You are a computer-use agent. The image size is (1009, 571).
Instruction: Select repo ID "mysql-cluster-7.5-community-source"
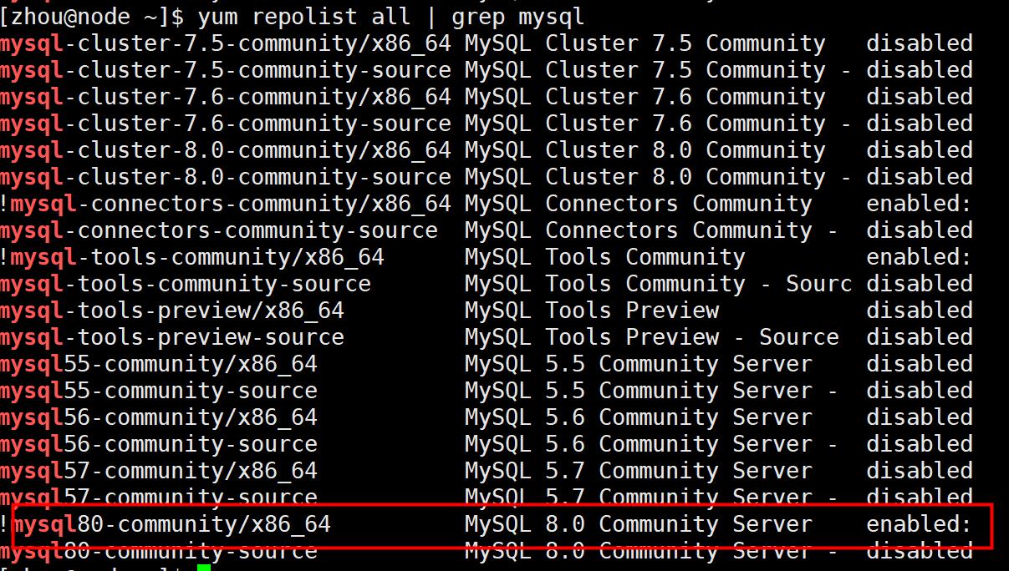tap(226, 70)
